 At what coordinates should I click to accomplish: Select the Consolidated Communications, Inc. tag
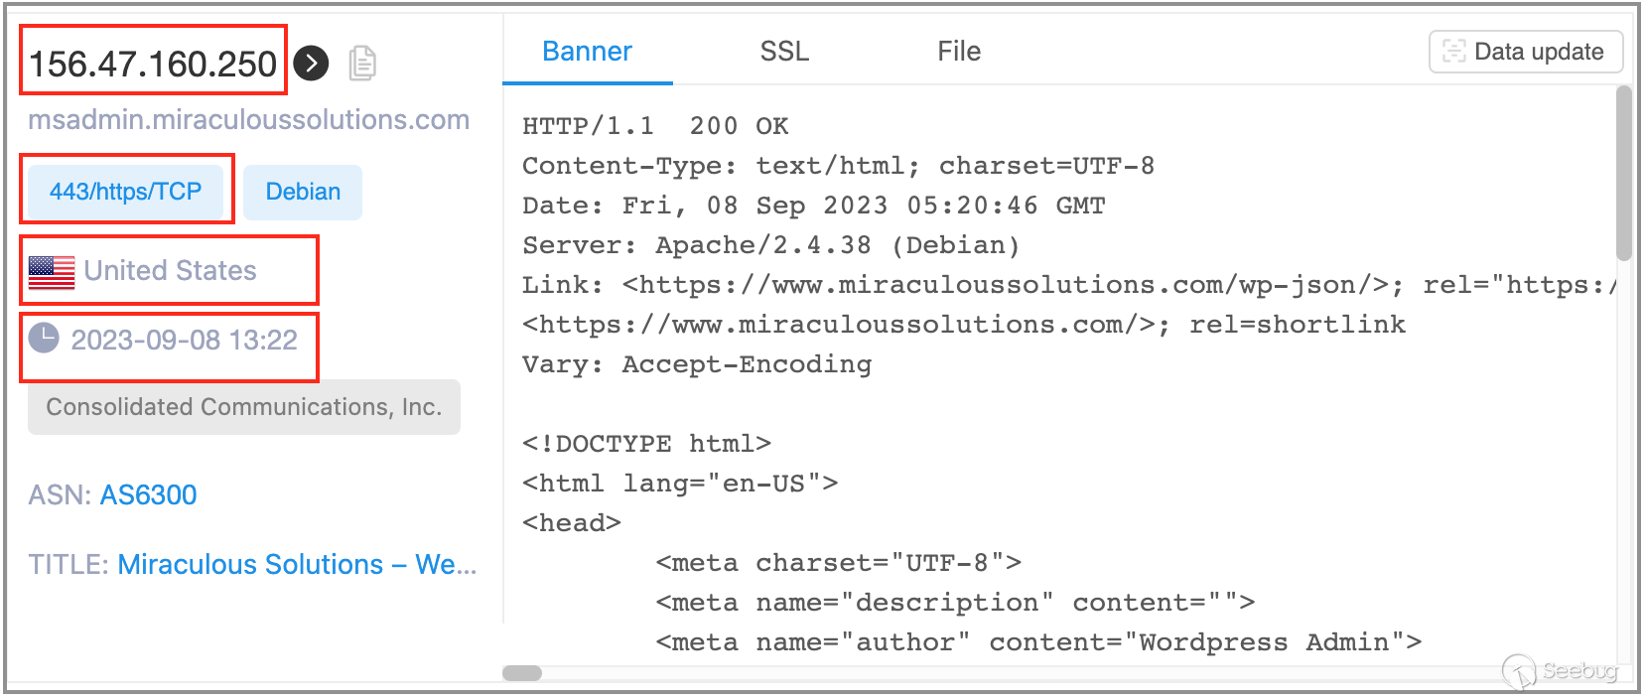[244, 407]
